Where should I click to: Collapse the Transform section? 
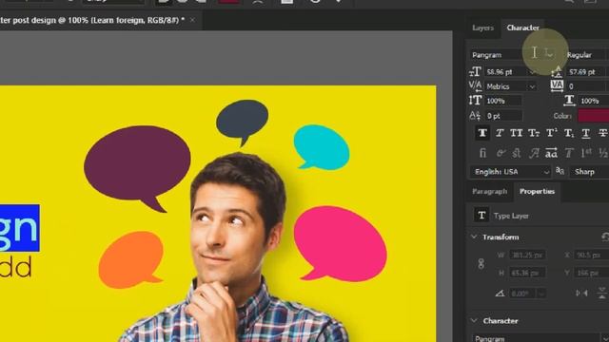click(x=474, y=237)
